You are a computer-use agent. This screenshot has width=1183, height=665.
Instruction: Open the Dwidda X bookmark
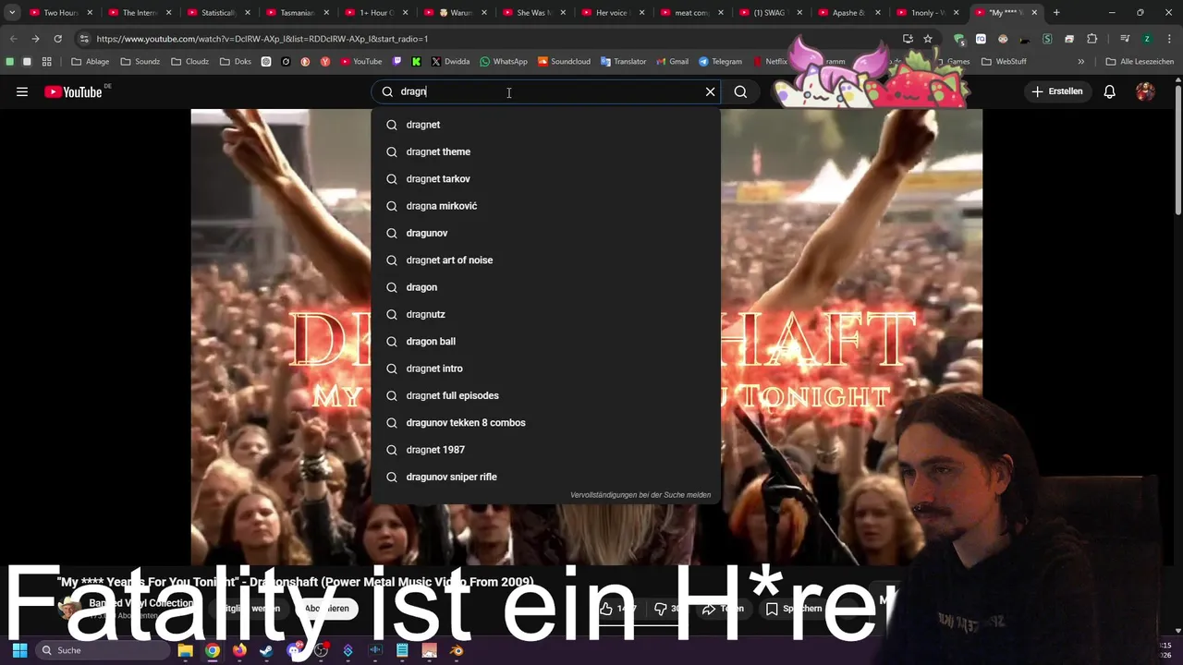pos(450,62)
